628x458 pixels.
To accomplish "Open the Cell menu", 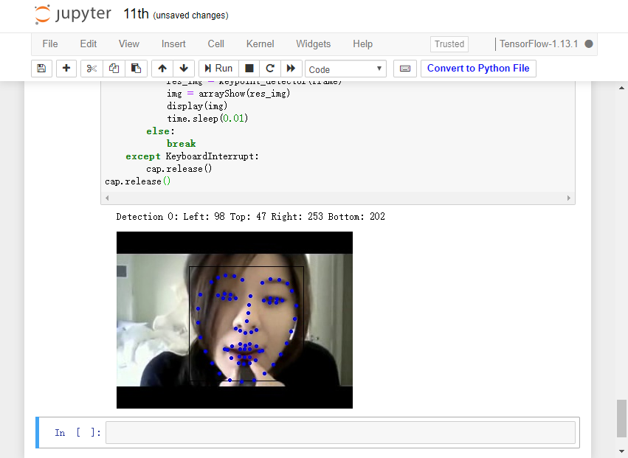I will [x=216, y=44].
